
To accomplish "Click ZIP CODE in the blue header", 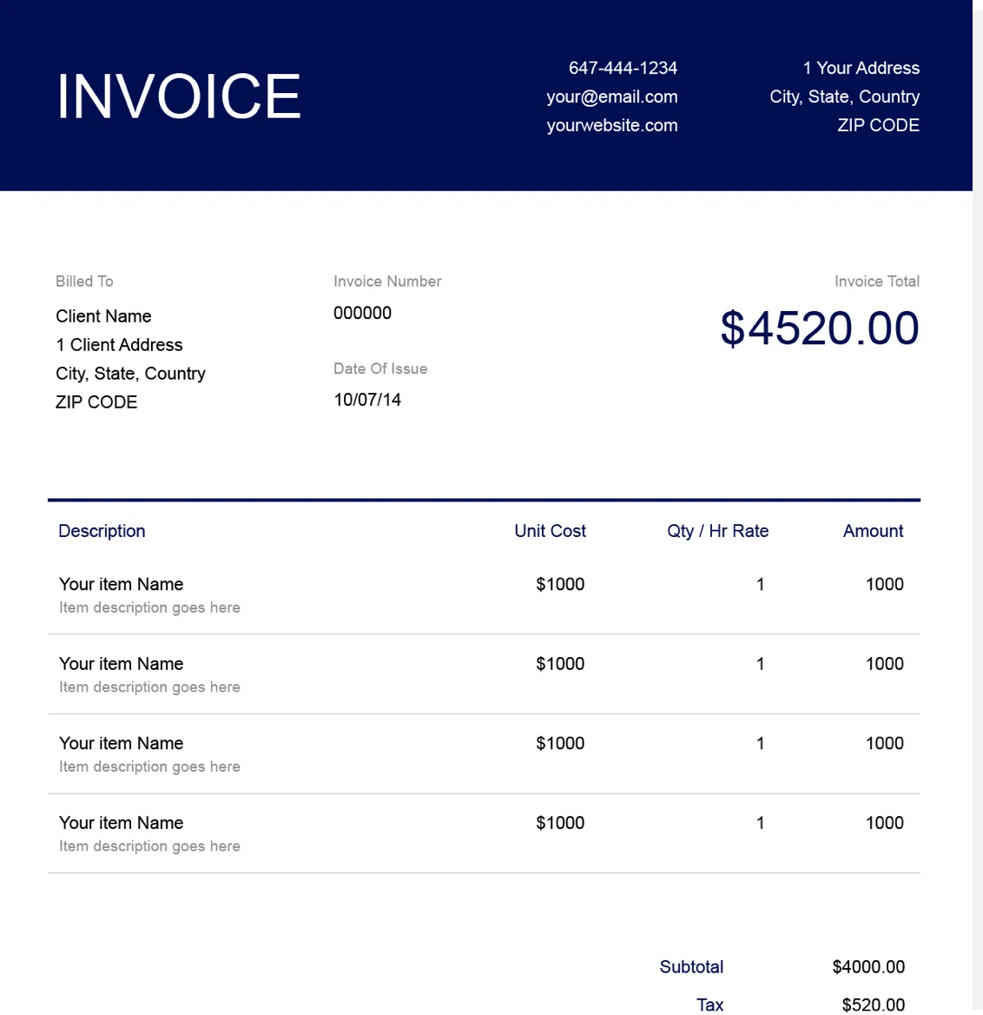I will (x=878, y=125).
